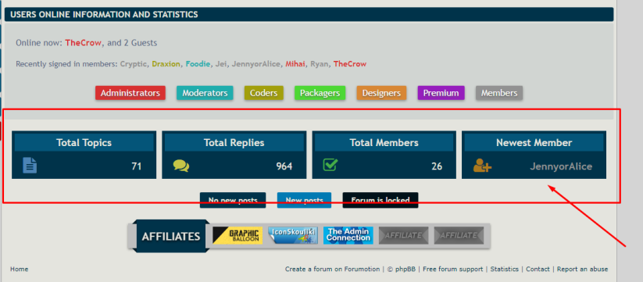Click the Total Topics document icon
The image size is (643, 282).
pos(30,166)
